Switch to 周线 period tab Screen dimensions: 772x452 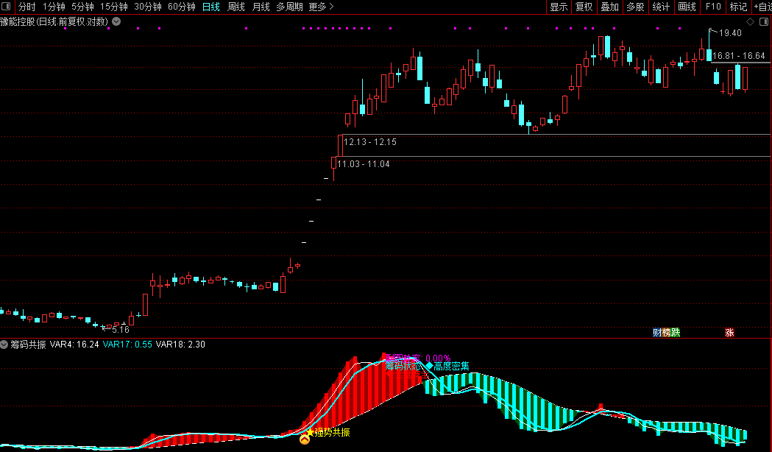(236, 7)
